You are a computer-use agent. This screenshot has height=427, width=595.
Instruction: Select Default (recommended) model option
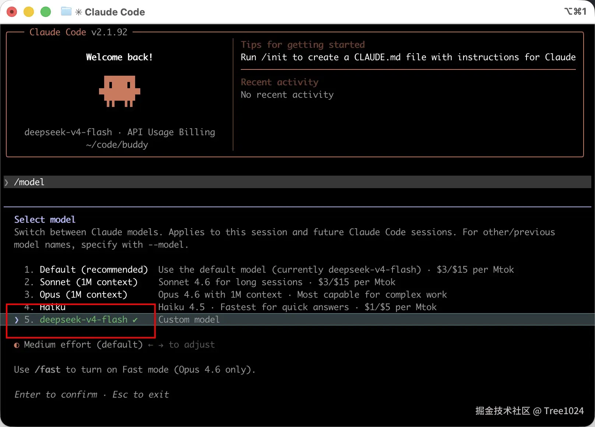pos(94,270)
